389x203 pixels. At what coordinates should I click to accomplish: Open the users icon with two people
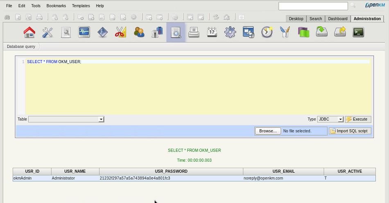click(x=139, y=32)
